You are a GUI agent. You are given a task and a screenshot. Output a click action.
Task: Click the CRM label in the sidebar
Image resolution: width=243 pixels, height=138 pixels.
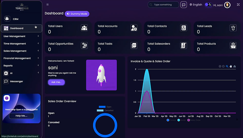16,19
